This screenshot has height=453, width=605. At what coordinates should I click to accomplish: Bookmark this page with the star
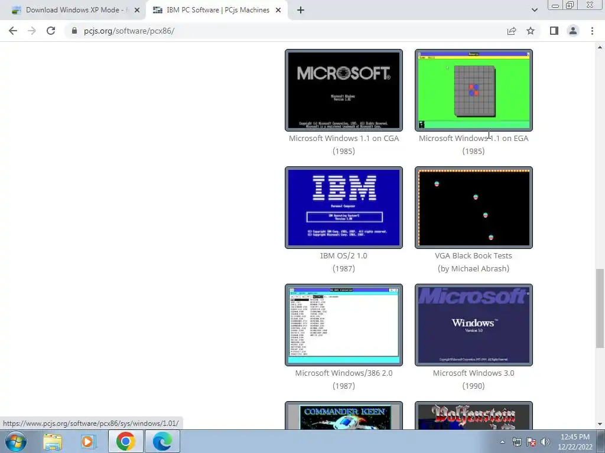pos(531,31)
